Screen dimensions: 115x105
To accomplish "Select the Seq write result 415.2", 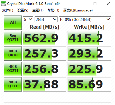I will point(89,38).
